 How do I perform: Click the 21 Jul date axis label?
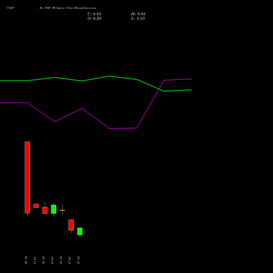[34, 260]
